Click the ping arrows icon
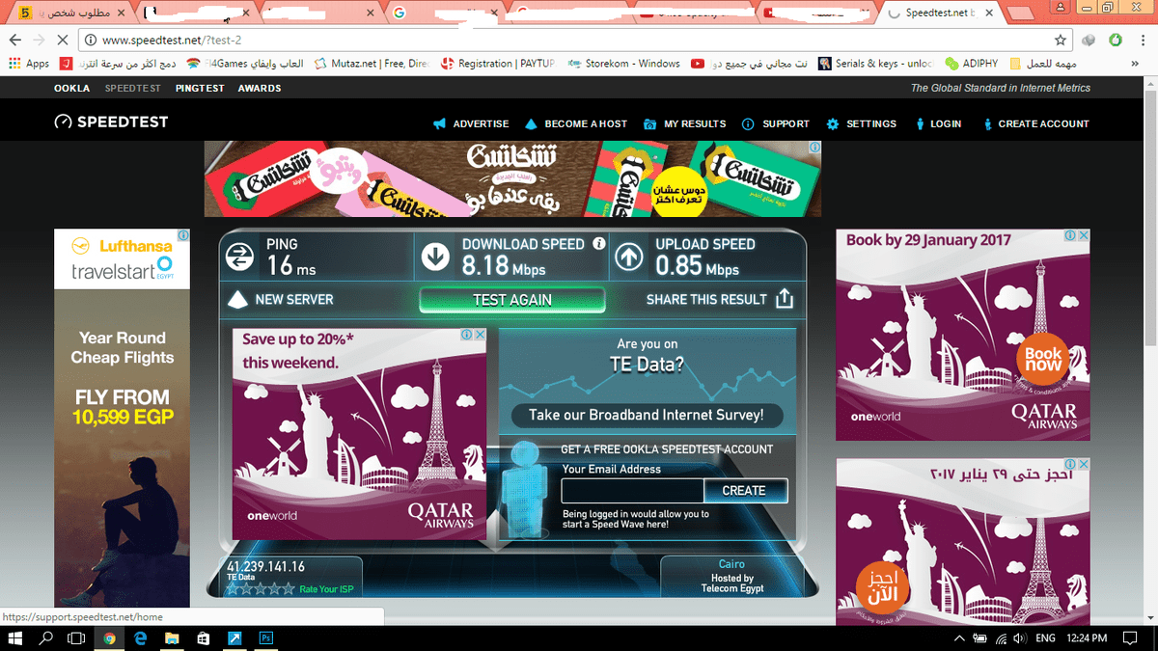The height and width of the screenshot is (651, 1158). 239,257
